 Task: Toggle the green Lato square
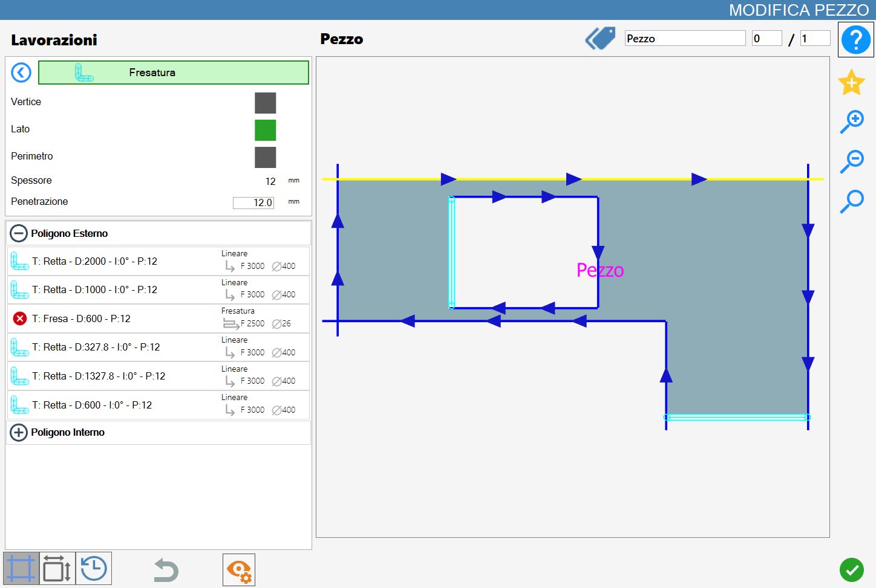(266, 131)
